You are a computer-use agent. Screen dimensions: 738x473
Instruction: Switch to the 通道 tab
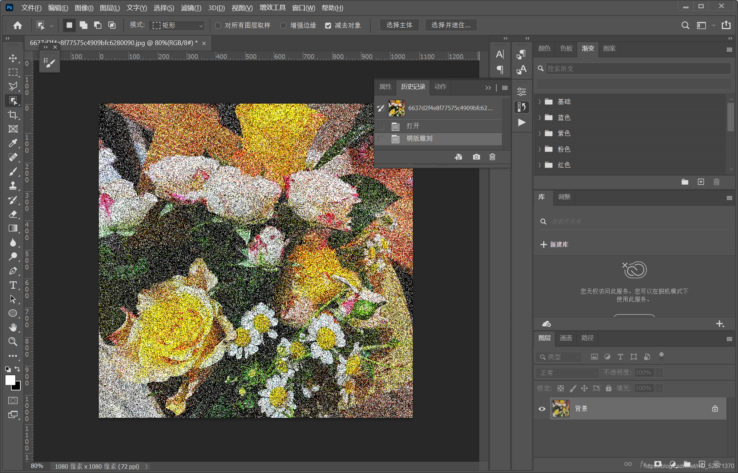tap(565, 338)
